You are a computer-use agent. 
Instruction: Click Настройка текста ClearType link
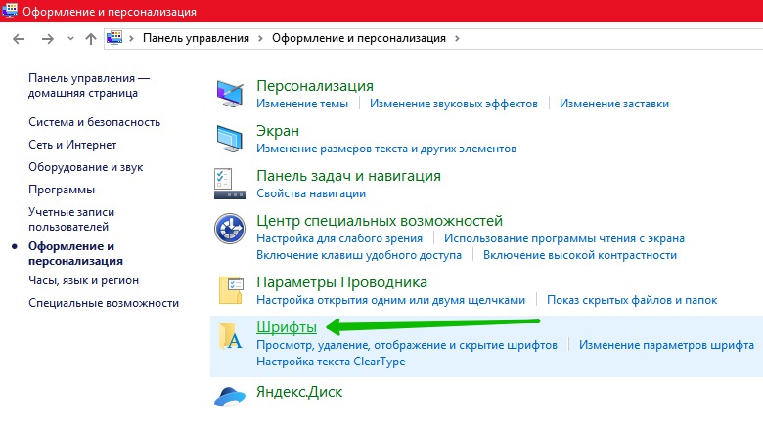coord(331,362)
